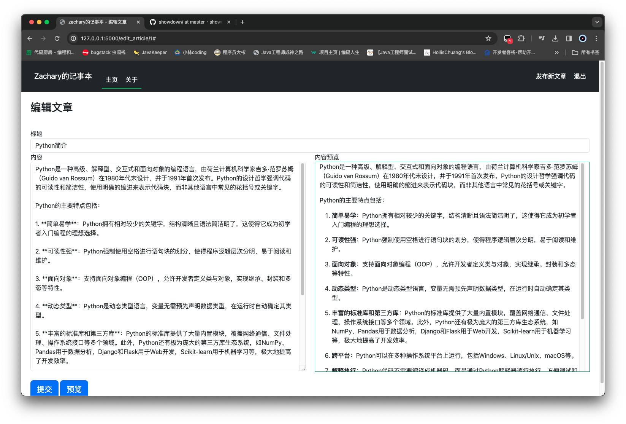This screenshot has height=424, width=626.
Task: Click 'Python的主要特点包括:' in the preview
Action: coord(352,200)
